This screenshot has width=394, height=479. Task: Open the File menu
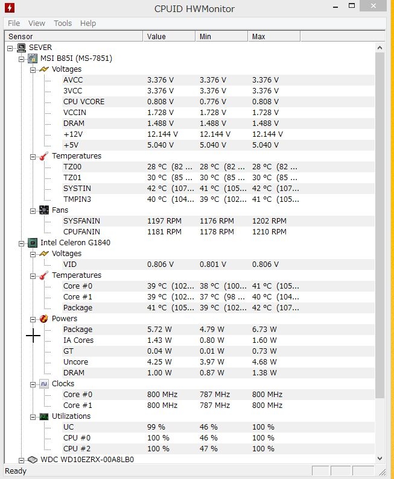click(x=14, y=23)
